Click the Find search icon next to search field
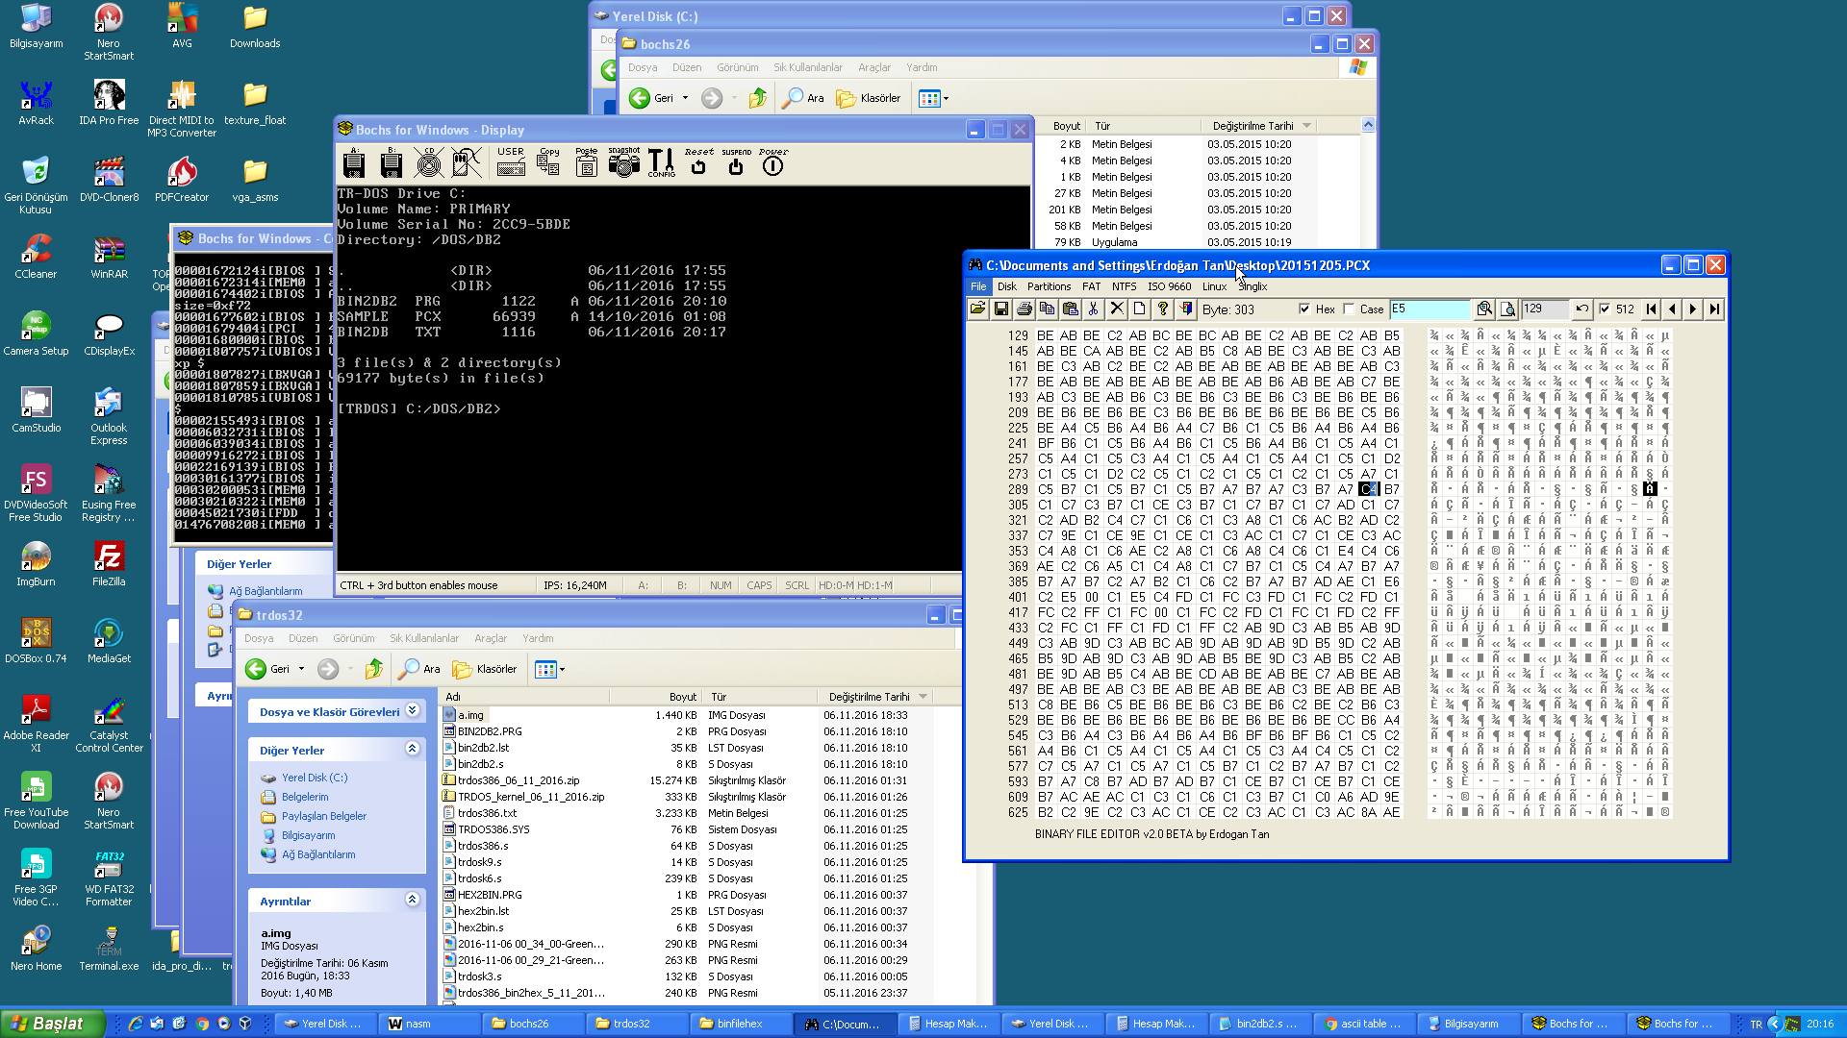The image size is (1847, 1038). (x=1485, y=309)
